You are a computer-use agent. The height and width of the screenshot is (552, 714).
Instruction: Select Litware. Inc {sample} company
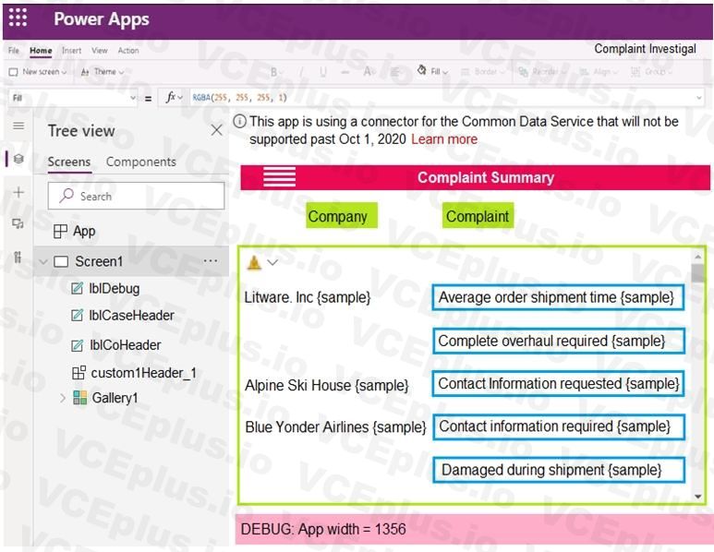tap(308, 297)
